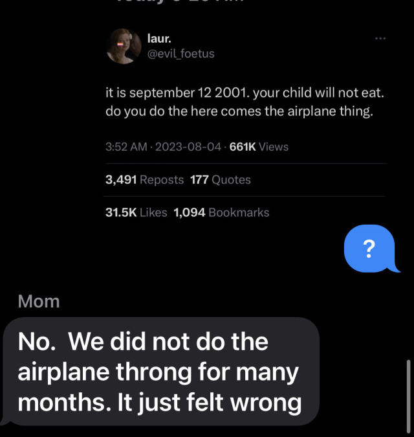Tap the cut-off timestamp header at top

coord(207,3)
